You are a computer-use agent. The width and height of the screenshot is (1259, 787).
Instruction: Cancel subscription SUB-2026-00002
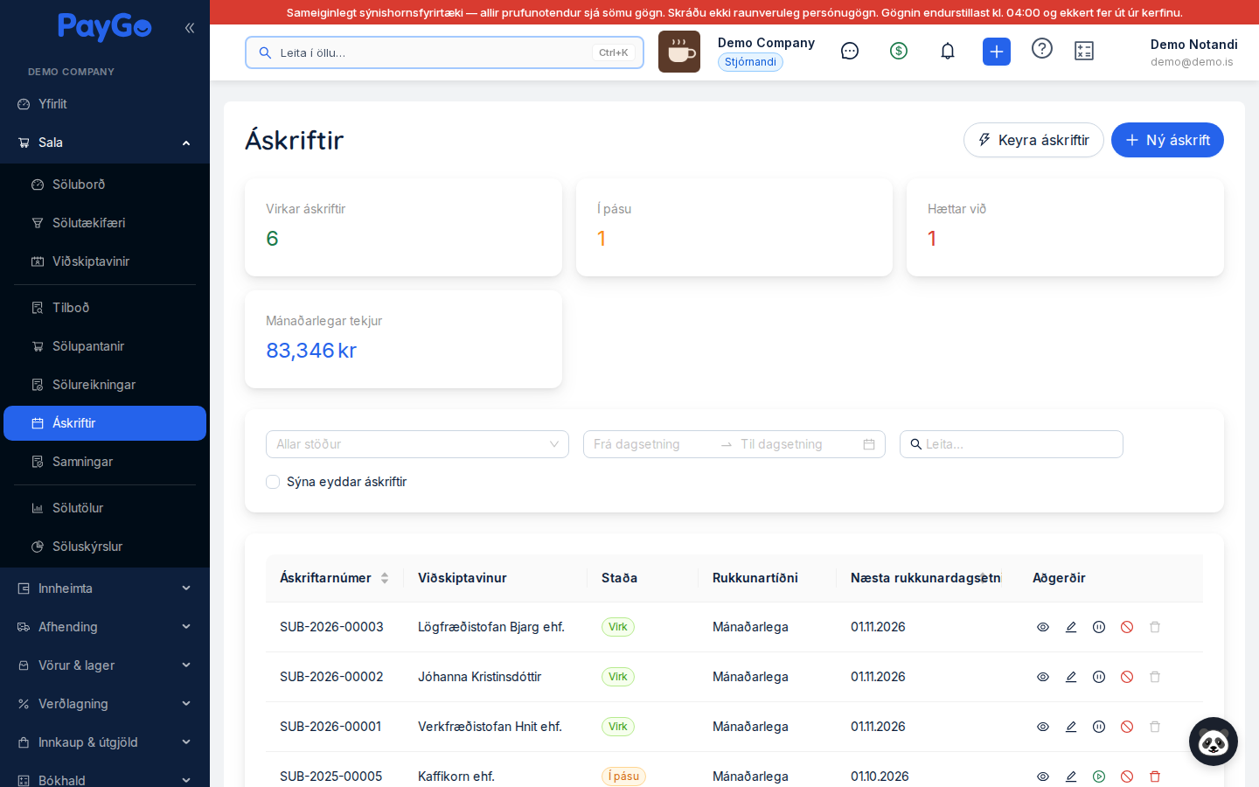(x=1127, y=677)
